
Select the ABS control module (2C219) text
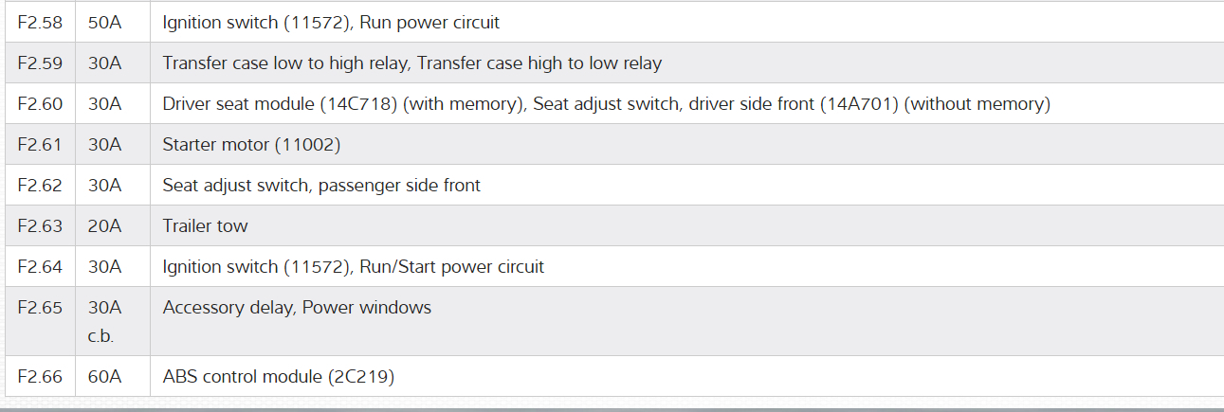(x=278, y=377)
